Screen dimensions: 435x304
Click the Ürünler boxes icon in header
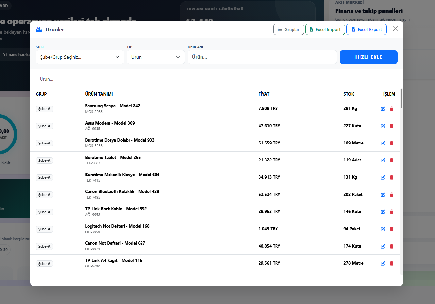pos(39,29)
